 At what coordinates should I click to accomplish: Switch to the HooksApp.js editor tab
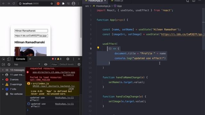coord(95,1)
